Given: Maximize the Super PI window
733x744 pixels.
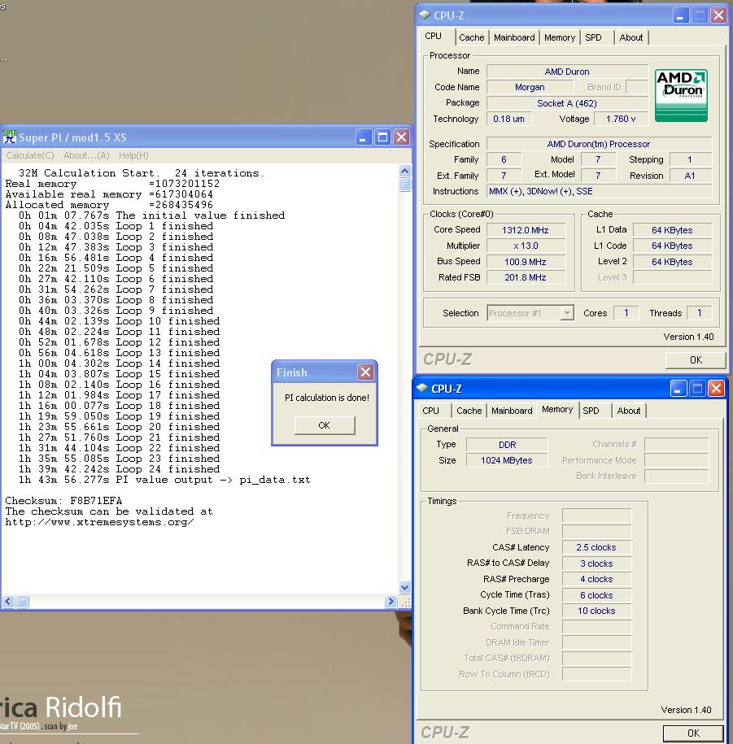Looking at the screenshot, I should [382, 137].
